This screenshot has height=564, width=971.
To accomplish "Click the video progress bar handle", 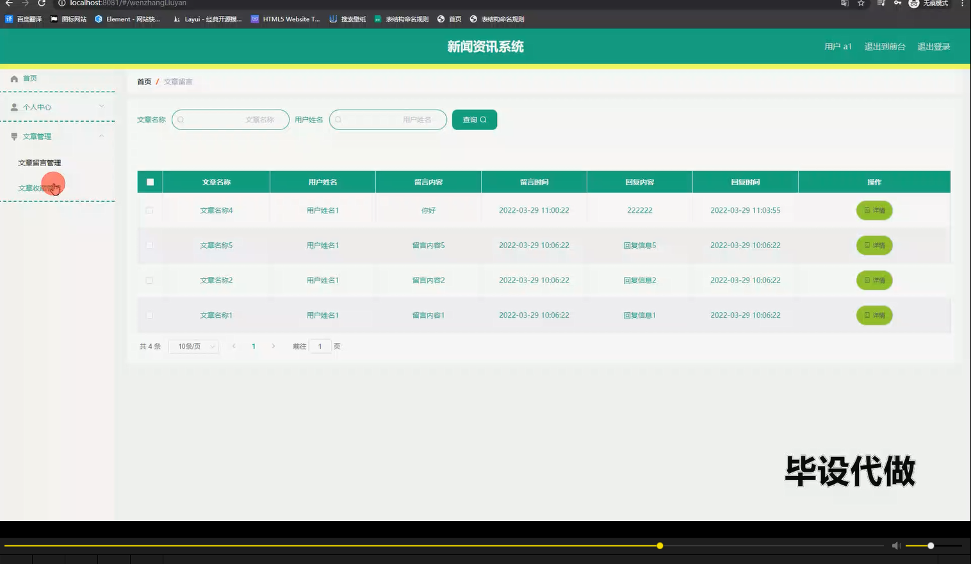I will (660, 545).
